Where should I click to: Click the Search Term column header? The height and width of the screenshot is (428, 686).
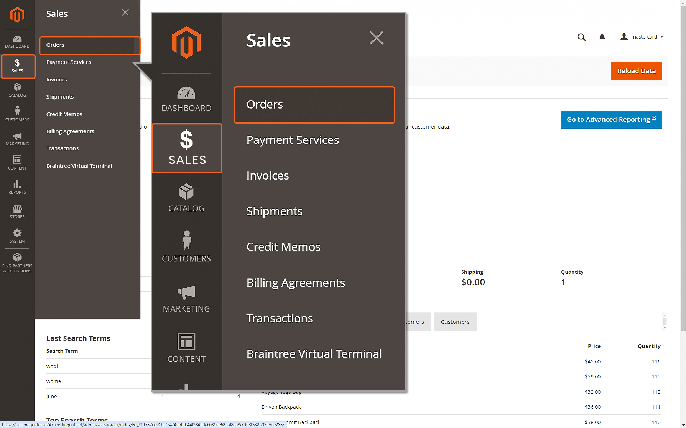(x=62, y=351)
